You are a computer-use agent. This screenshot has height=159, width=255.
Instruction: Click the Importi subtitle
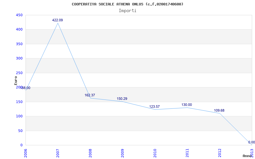tap(127, 11)
